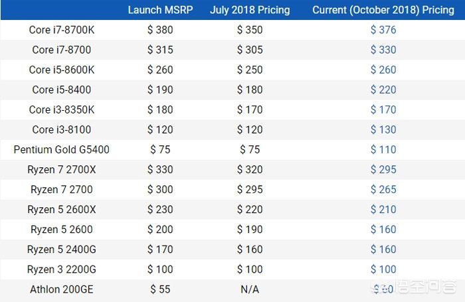Click the Ryzen 5 2600X processor name
465x302 pixels.
coord(62,210)
